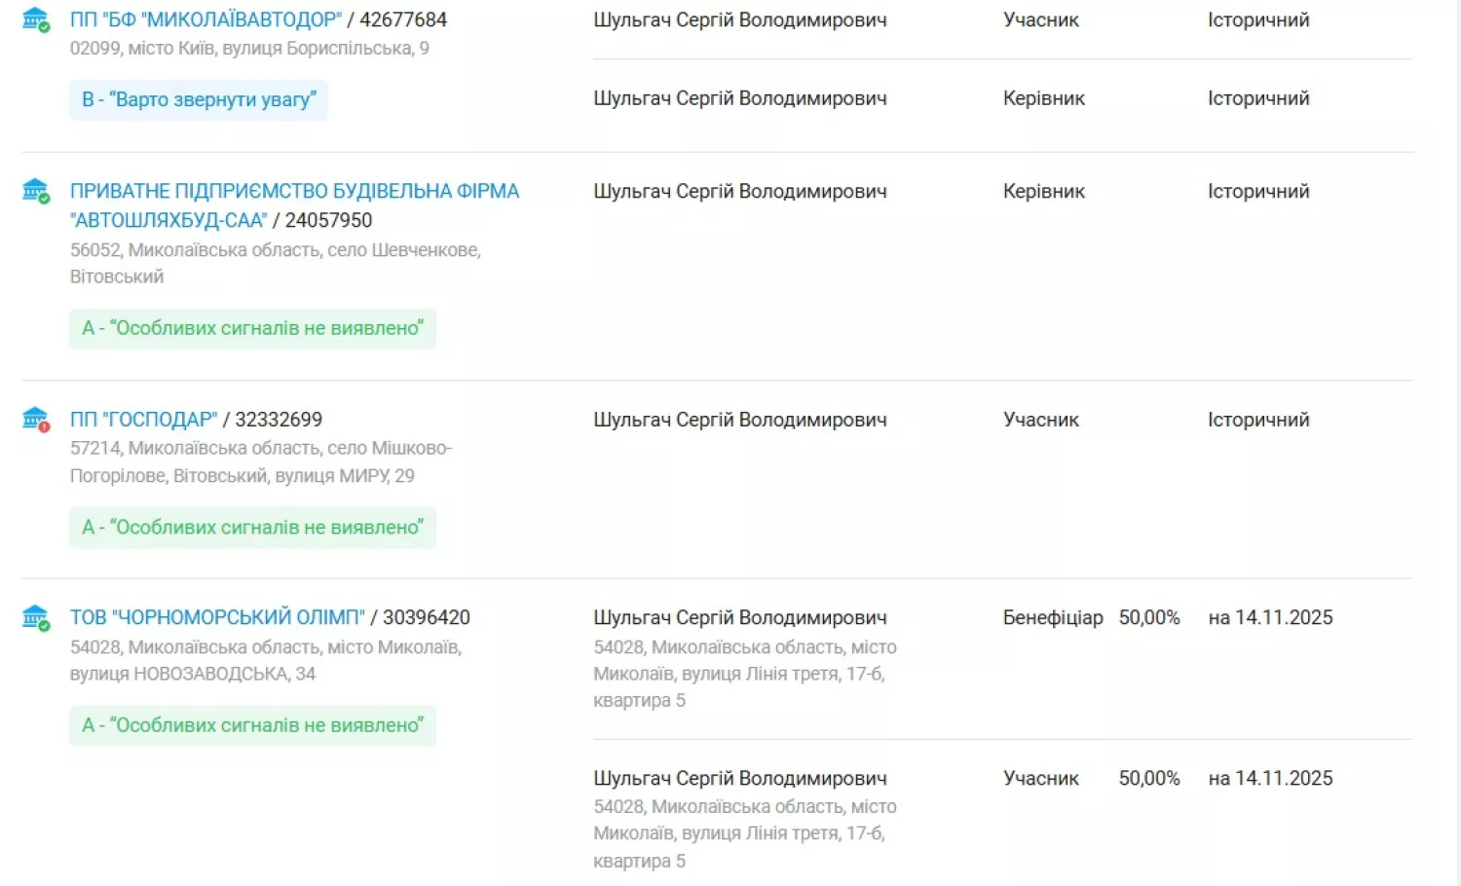This screenshot has width=1461, height=886.
Task: Click the Історичний status beside Керівник role
Action: pyautogui.click(x=1257, y=97)
